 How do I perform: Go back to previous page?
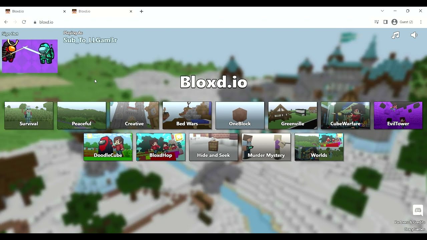[6, 22]
